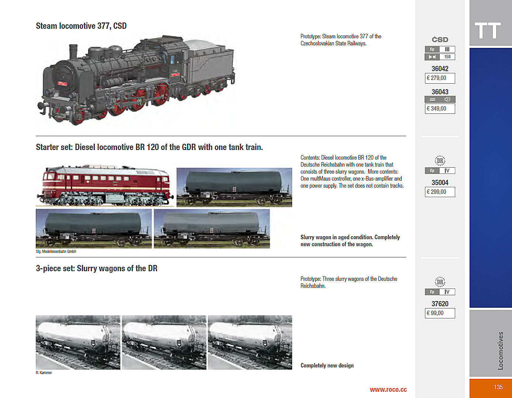Click the € 99,00 slurry wagon price
Viewport: 512px width, 398px height.
click(x=440, y=313)
